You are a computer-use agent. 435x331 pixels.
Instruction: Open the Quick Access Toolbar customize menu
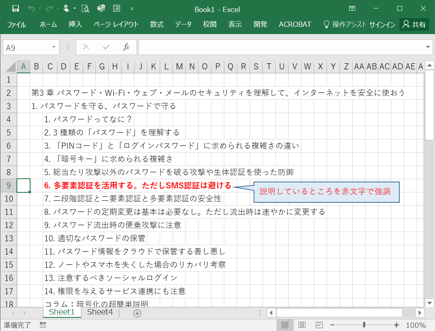[131, 9]
